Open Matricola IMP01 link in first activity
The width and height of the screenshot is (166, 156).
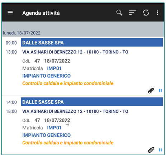[x=54, y=68]
